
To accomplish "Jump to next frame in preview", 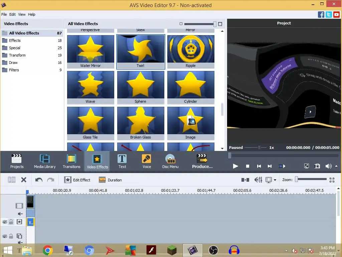I will point(270,166).
